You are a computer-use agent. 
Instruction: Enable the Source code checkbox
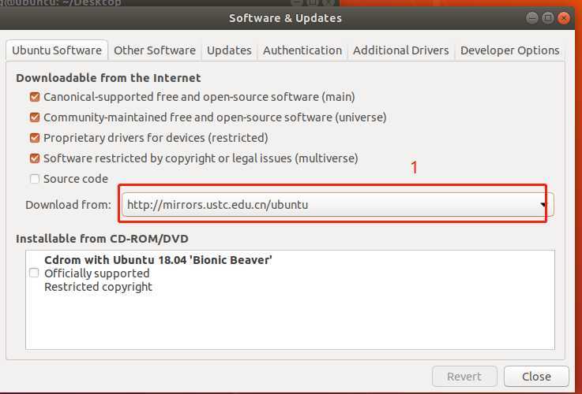(35, 179)
